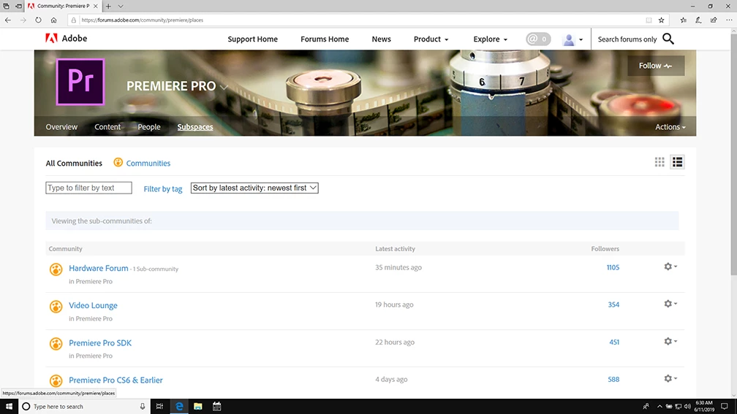This screenshot has height=414, width=737.
Task: Switch to the People tab
Action: [149, 127]
